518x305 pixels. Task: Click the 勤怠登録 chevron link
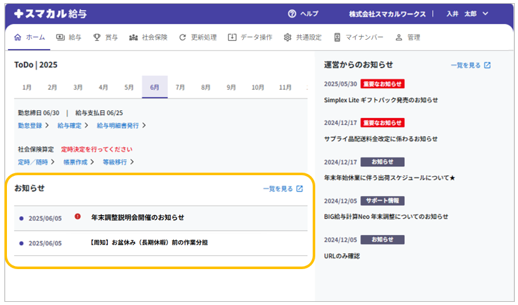pos(33,125)
